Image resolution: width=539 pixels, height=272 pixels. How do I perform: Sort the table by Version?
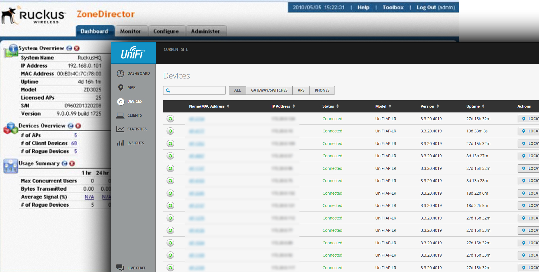[x=429, y=106]
